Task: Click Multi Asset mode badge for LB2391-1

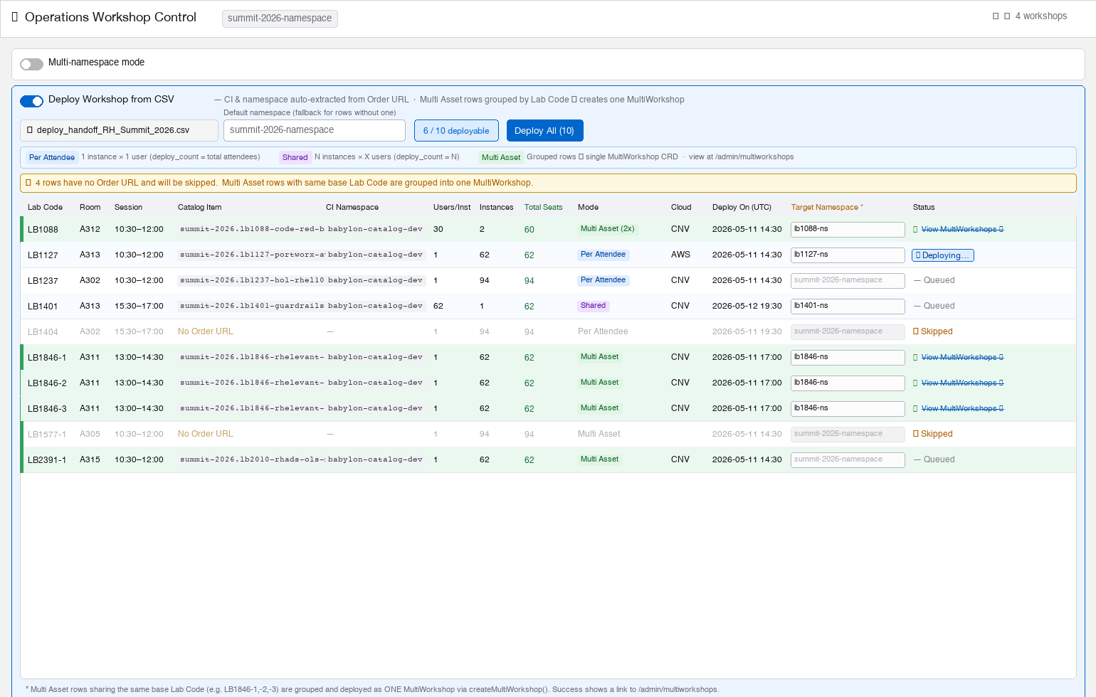Action: [599, 459]
